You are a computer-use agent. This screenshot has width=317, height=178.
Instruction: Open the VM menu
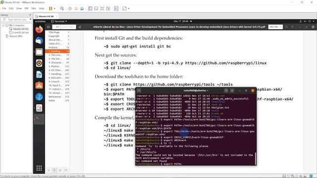[x=26, y=8]
